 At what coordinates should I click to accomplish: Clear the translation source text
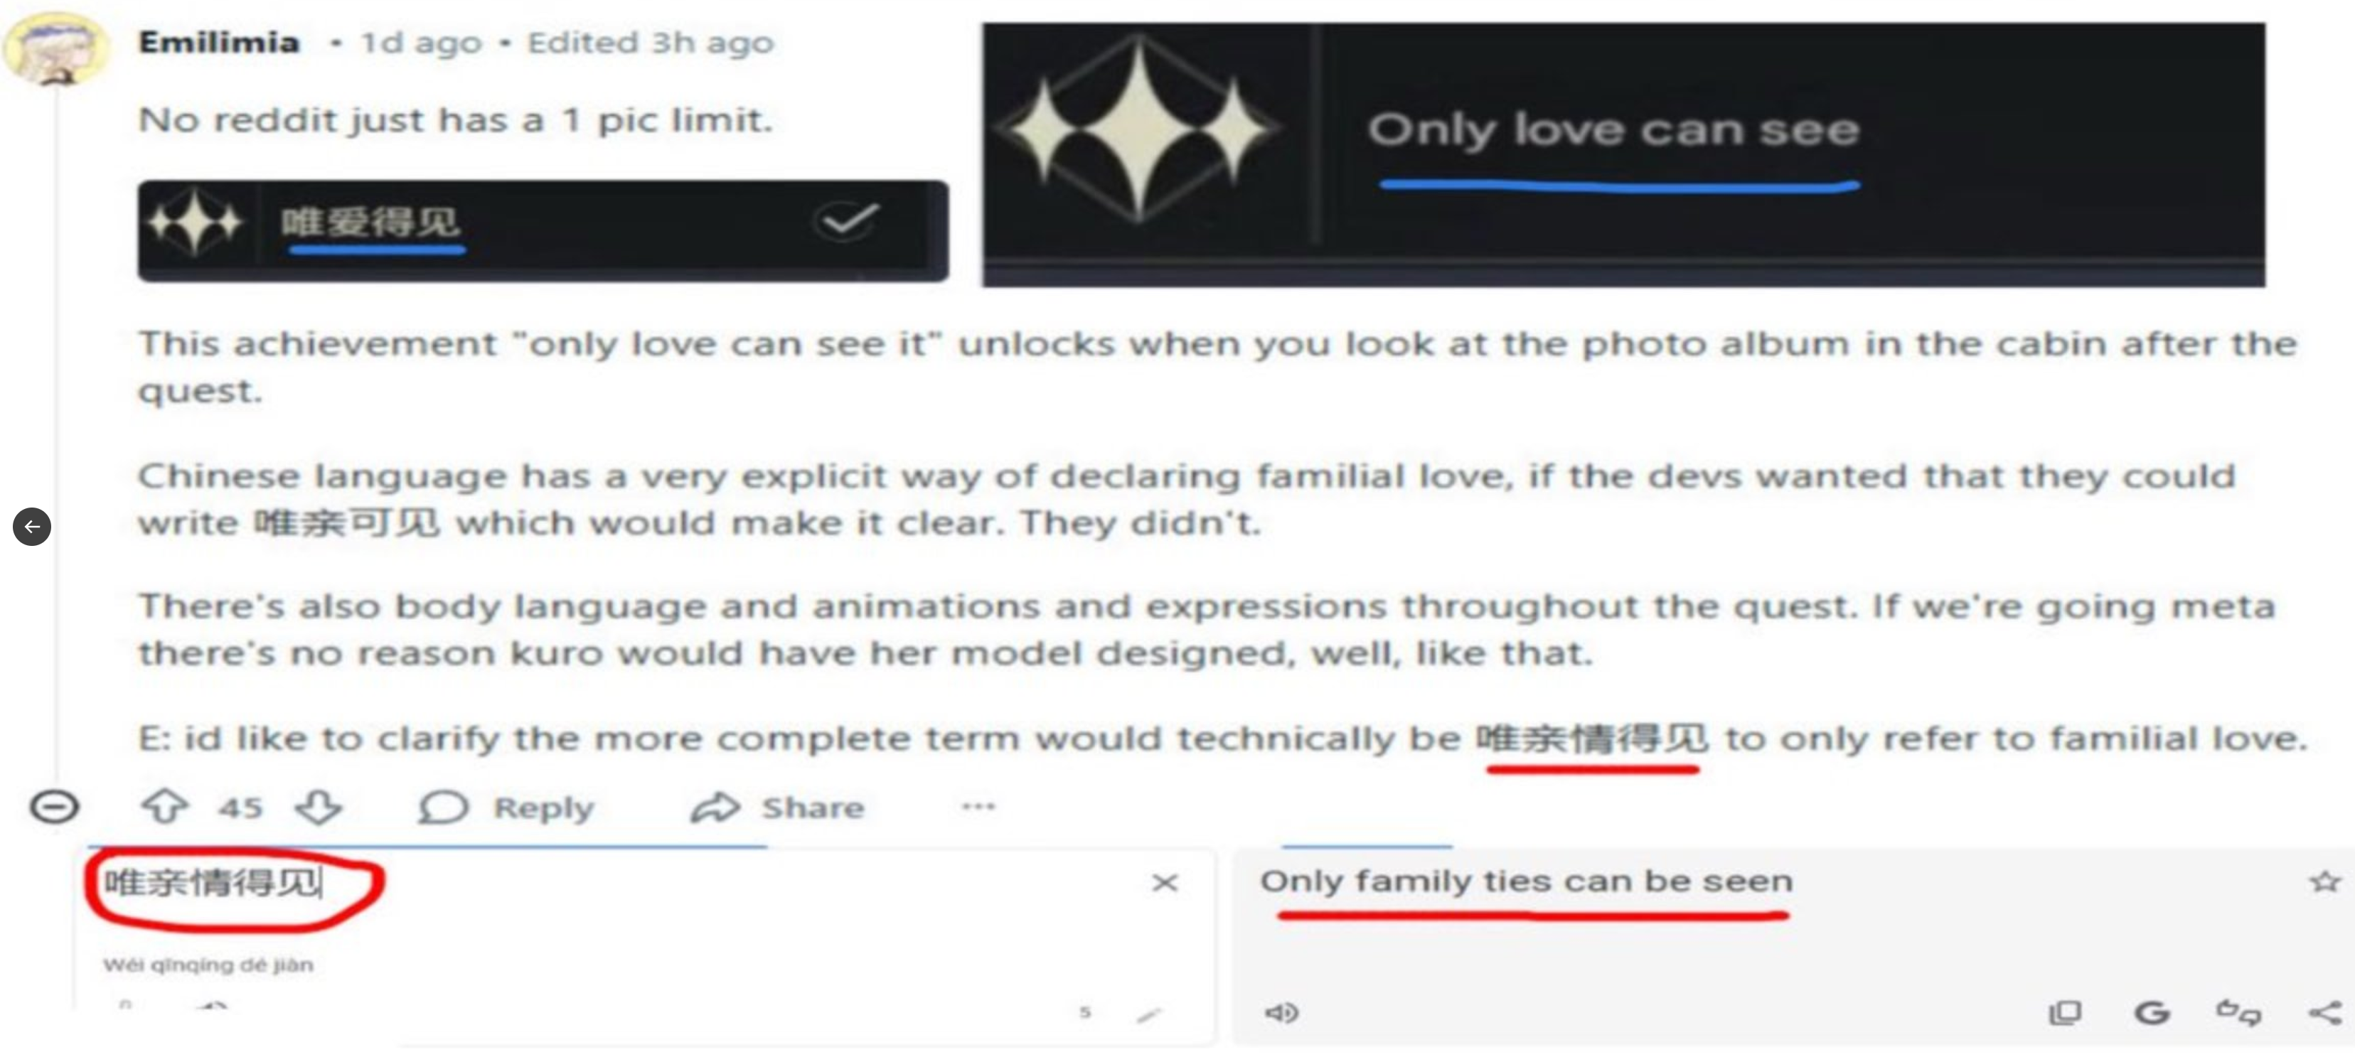1165,883
